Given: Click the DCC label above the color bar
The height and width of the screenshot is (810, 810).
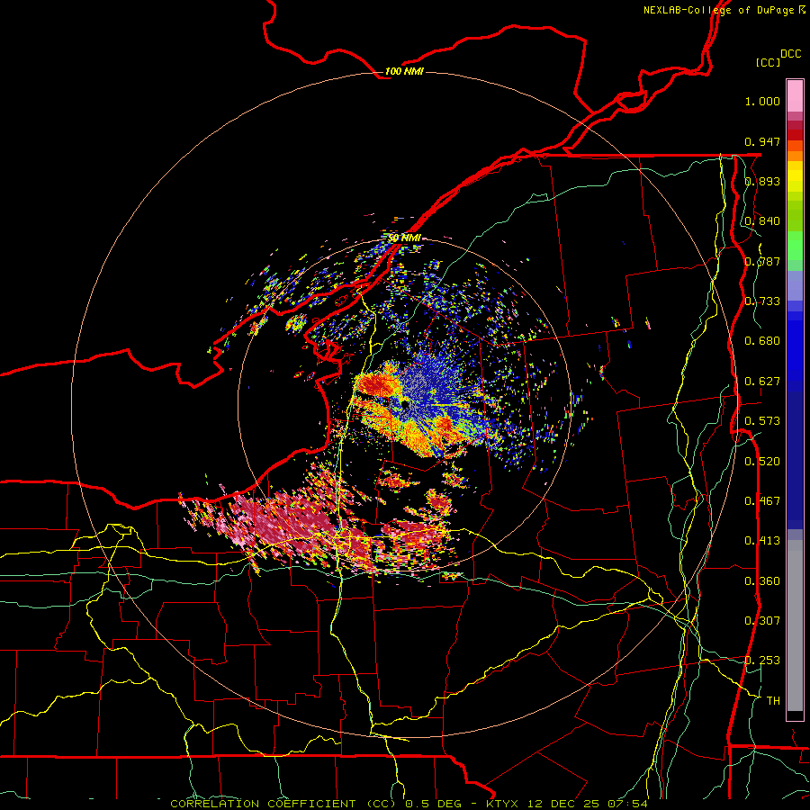Looking at the screenshot, I should click(x=791, y=54).
